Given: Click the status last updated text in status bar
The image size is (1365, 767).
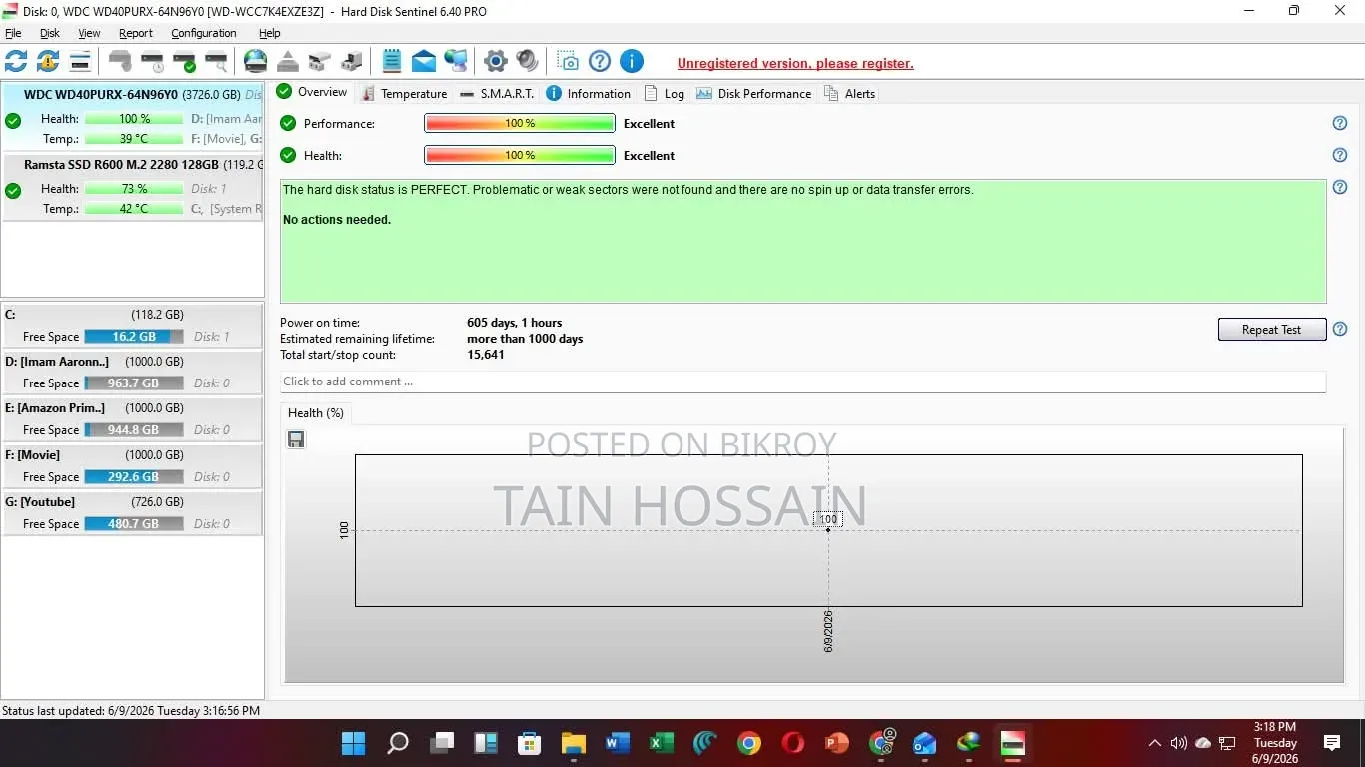Looking at the screenshot, I should click(131, 711).
